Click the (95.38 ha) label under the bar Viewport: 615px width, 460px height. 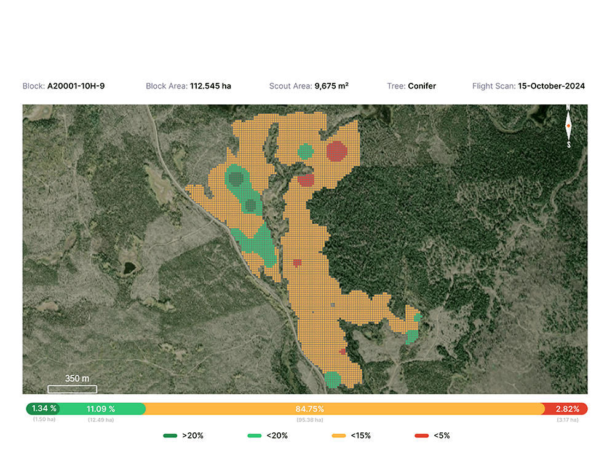309,420
